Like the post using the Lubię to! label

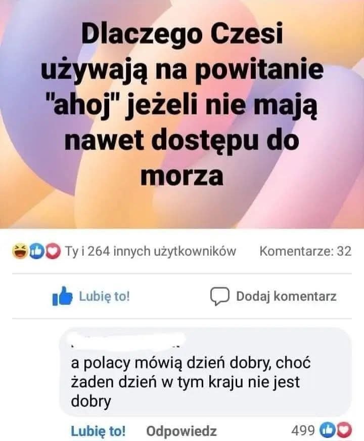(x=105, y=296)
